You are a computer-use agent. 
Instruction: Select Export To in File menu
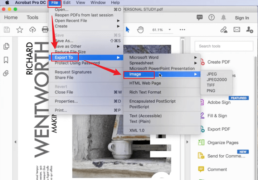coord(86,57)
